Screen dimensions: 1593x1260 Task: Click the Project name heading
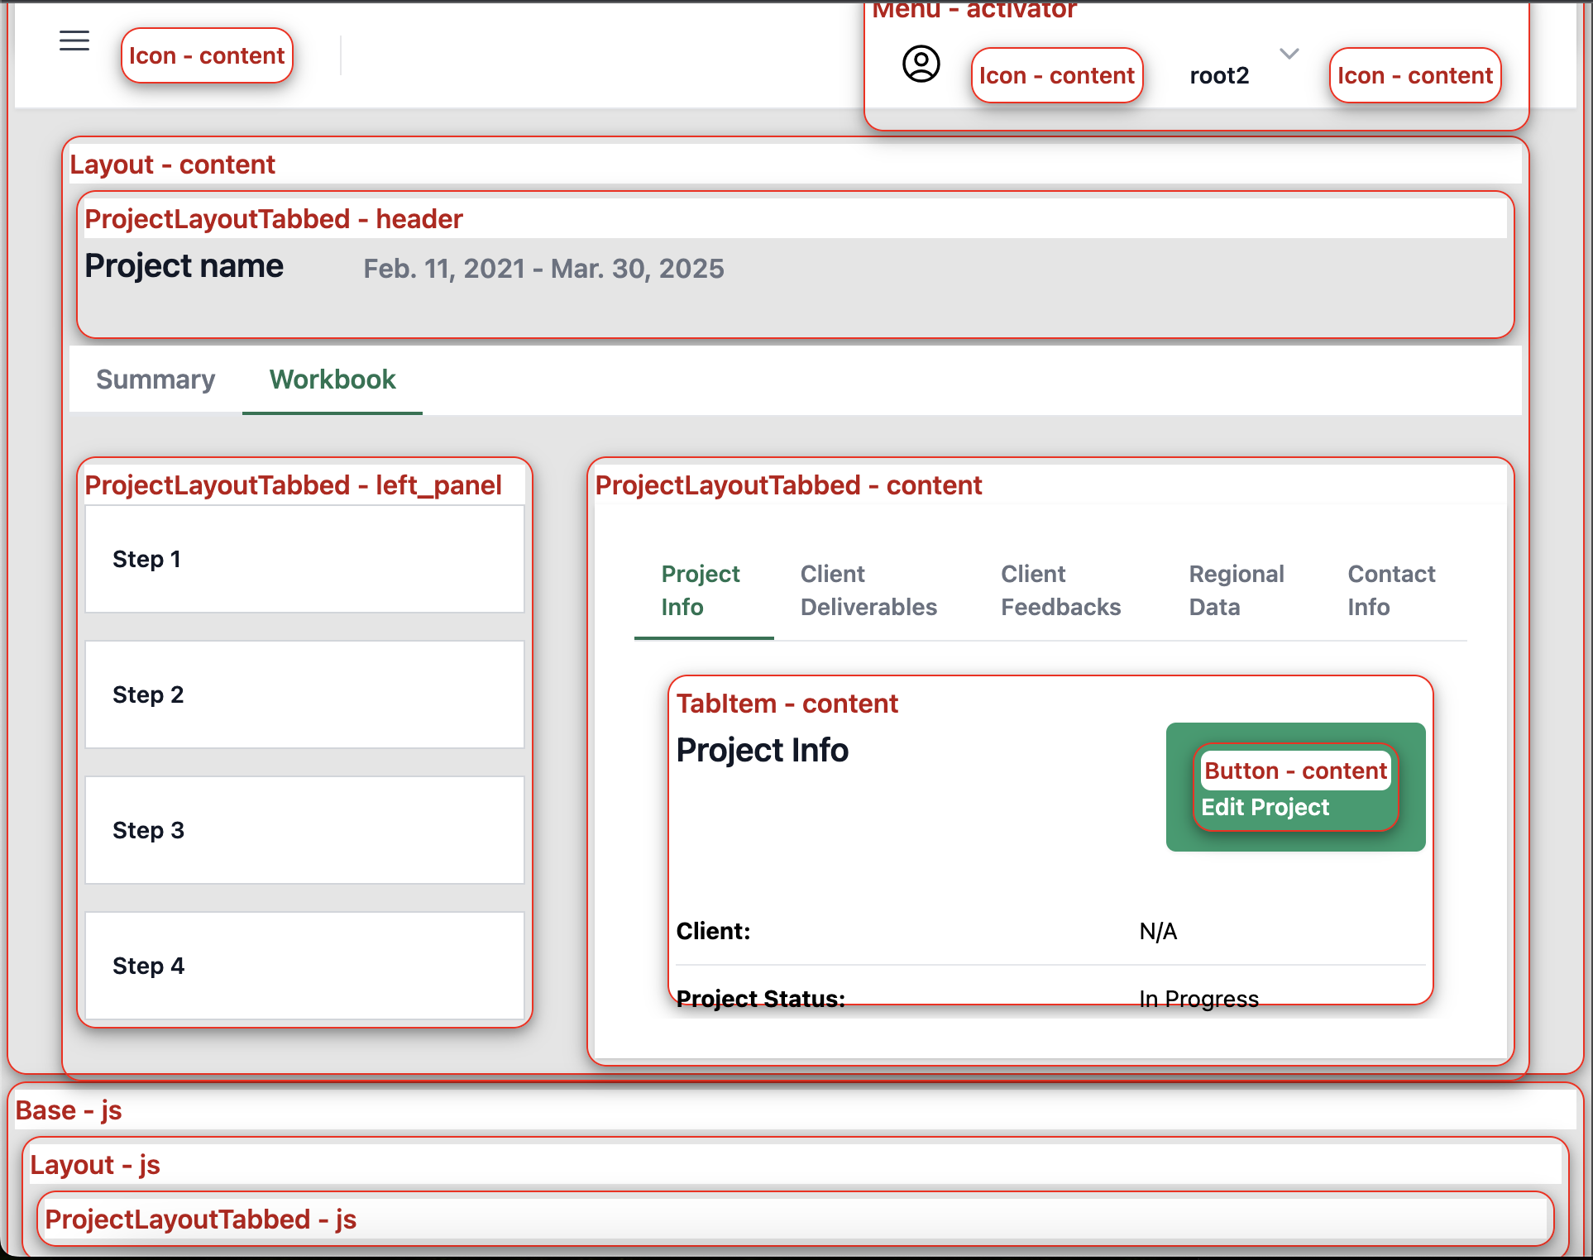pos(184,265)
